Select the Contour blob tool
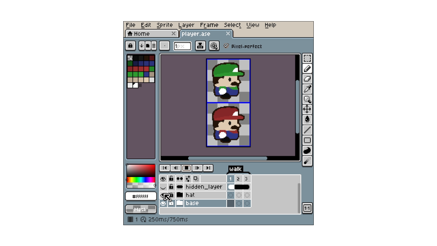The image size is (437, 246). tap(307, 150)
